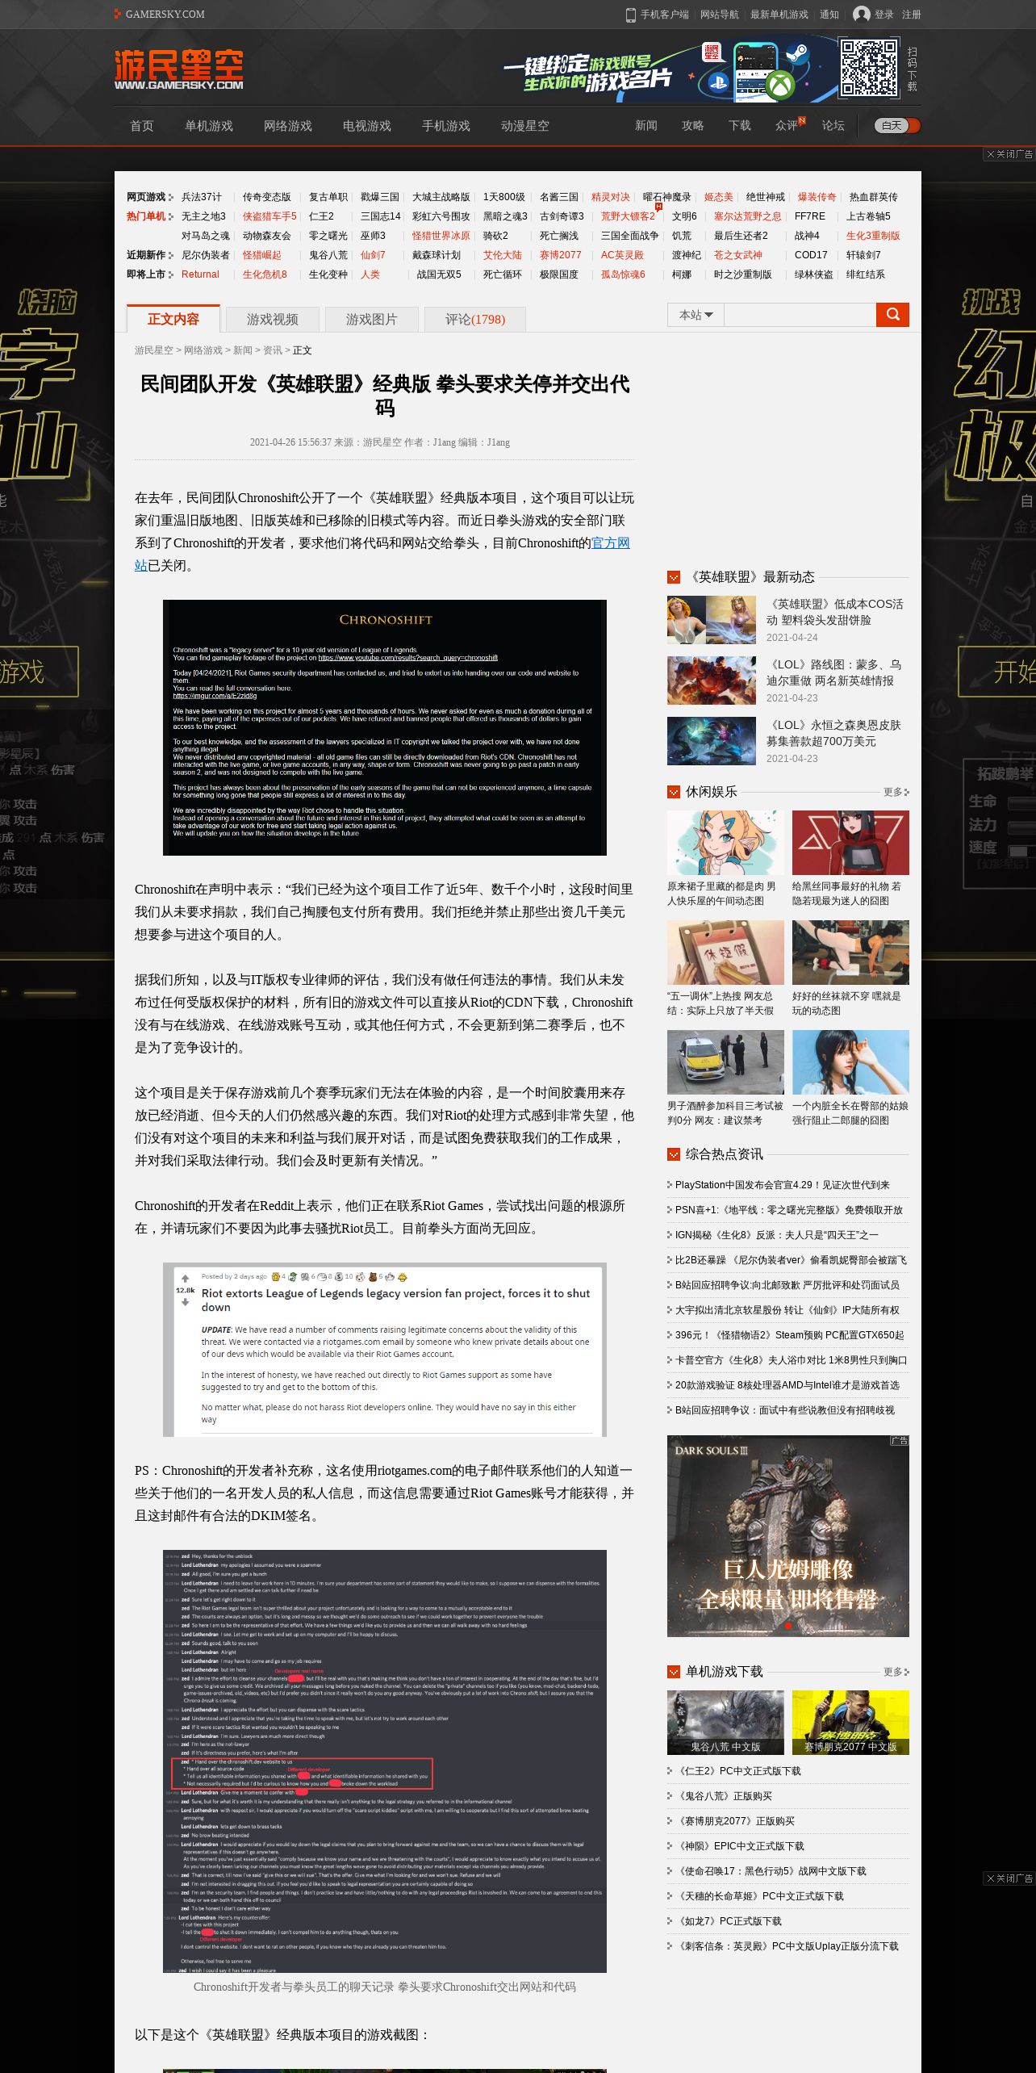Open 新闻 in the right navigation
The width and height of the screenshot is (1036, 2073).
click(x=646, y=126)
